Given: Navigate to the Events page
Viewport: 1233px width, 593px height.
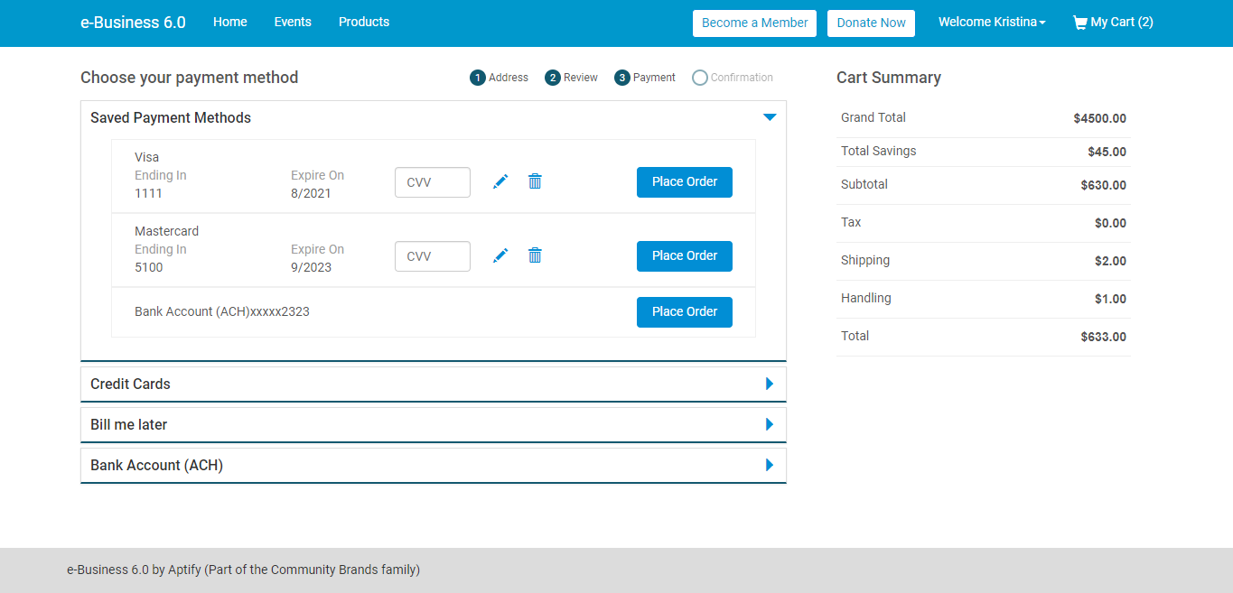Looking at the screenshot, I should click(x=292, y=22).
